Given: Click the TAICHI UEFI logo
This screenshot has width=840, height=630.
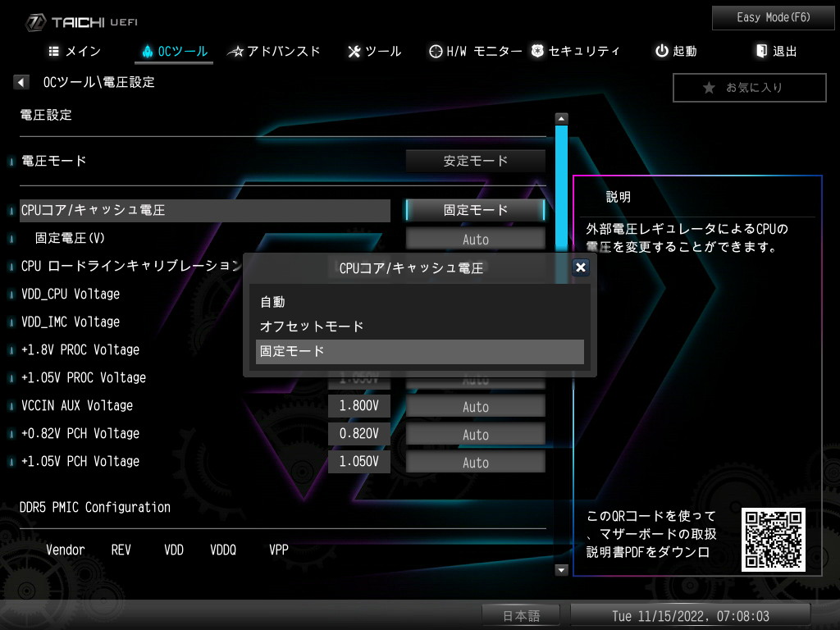Looking at the screenshot, I should [81, 22].
